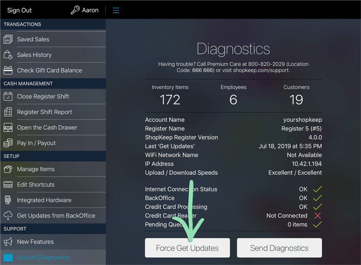
Task: Click the Edit Shortcuts keyboard icon
Action: pos(8,185)
